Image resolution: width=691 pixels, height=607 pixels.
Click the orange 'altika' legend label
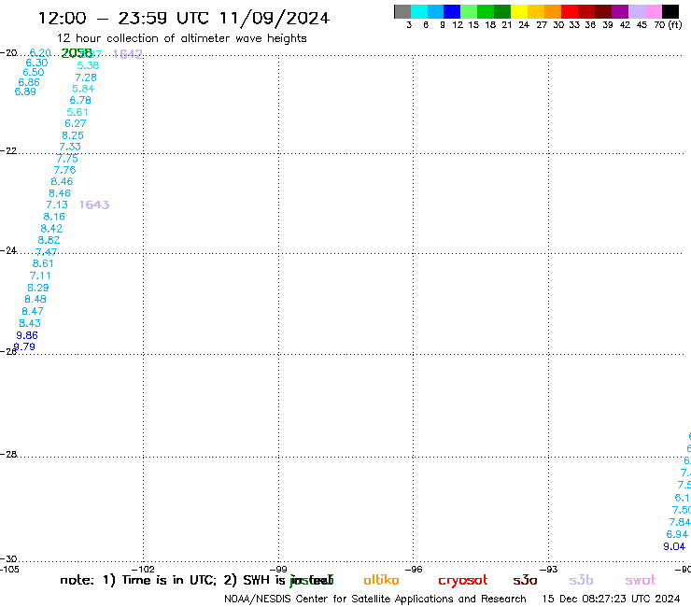coord(381,580)
